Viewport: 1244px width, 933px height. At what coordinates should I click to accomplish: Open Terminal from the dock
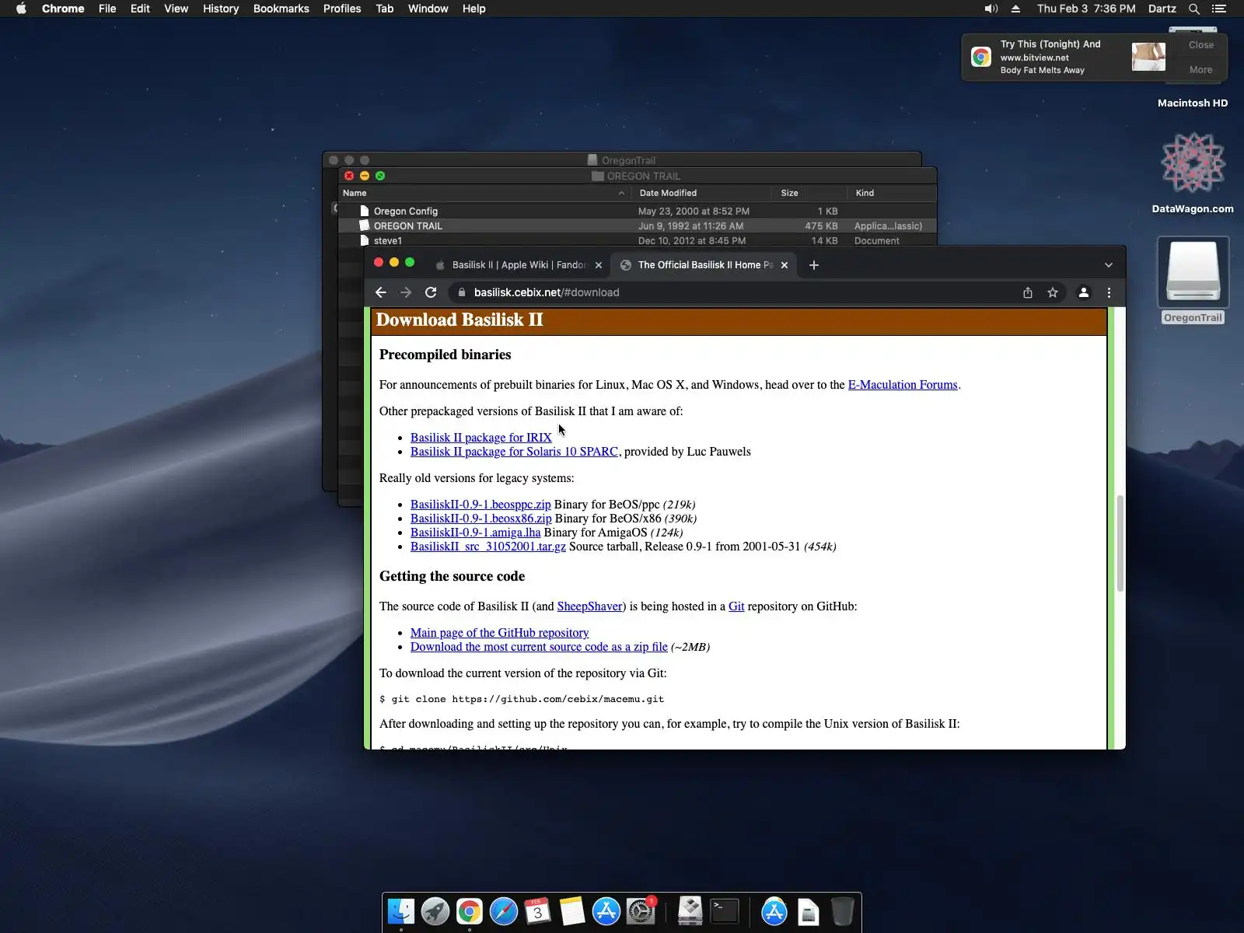coord(725,911)
